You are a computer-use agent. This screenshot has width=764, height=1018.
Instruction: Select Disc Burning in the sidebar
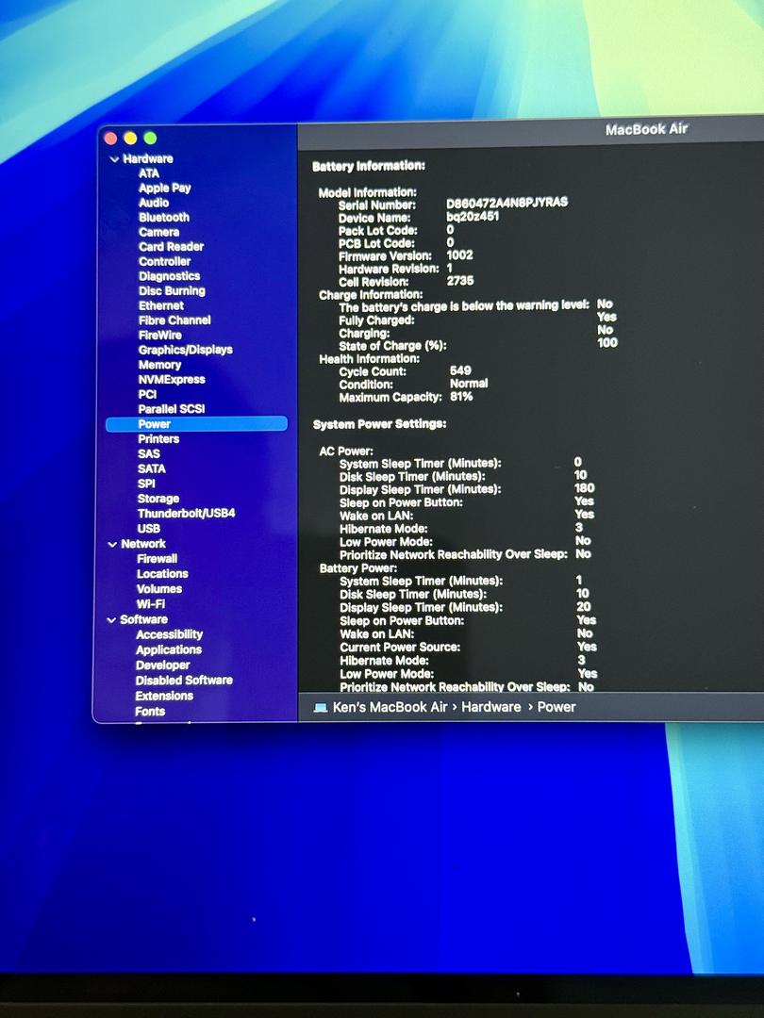point(172,291)
